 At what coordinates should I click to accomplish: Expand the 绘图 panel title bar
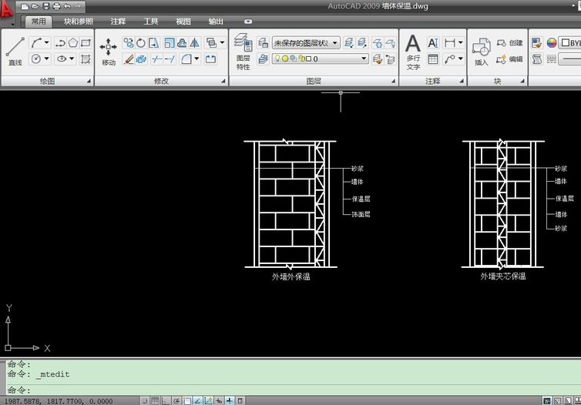coord(47,81)
